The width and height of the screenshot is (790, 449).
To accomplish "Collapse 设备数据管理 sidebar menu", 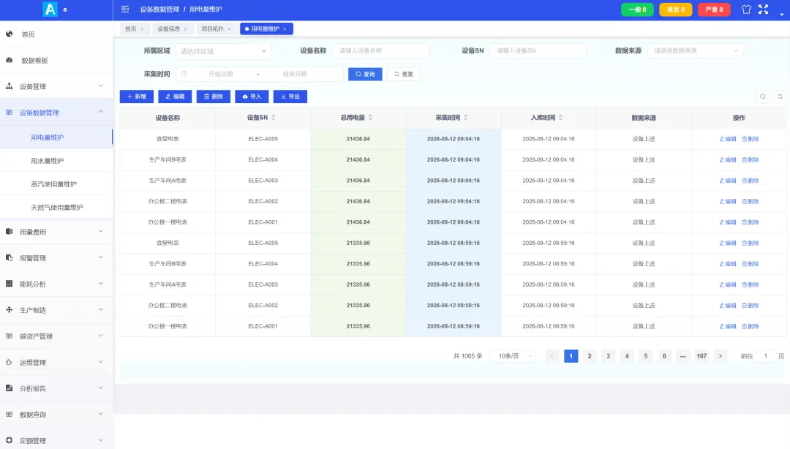I will (x=56, y=113).
